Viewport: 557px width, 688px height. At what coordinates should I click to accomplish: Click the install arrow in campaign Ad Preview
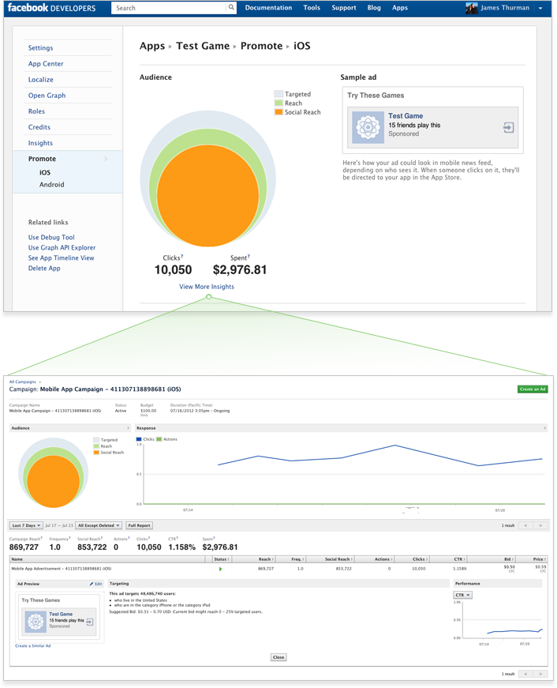pos(89,622)
